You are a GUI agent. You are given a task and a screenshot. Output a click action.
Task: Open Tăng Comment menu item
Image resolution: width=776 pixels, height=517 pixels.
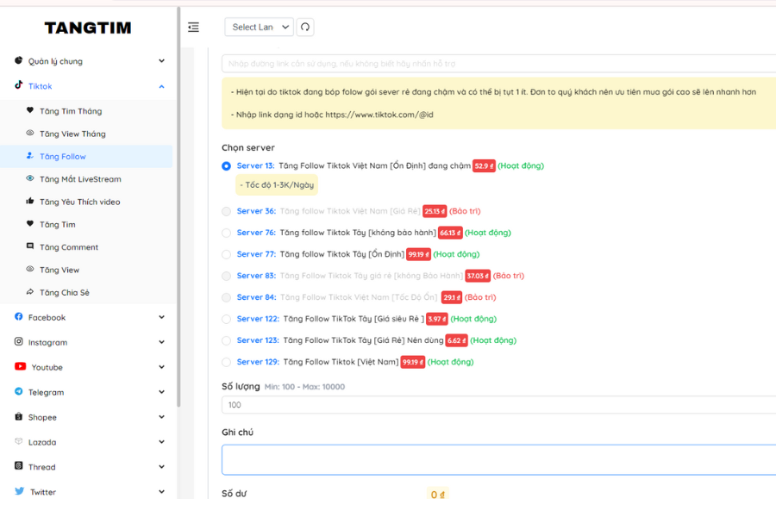click(x=86, y=247)
